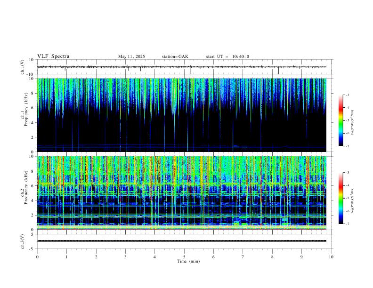Screen dimensions: 373x288
Task: Click the '-7' label on lower color bar
Action: (x=347, y=224)
